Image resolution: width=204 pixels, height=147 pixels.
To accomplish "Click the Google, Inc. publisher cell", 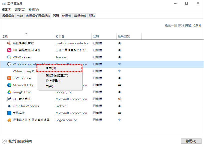I will coord(64,92).
